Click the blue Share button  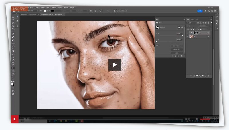[x=200, y=11]
